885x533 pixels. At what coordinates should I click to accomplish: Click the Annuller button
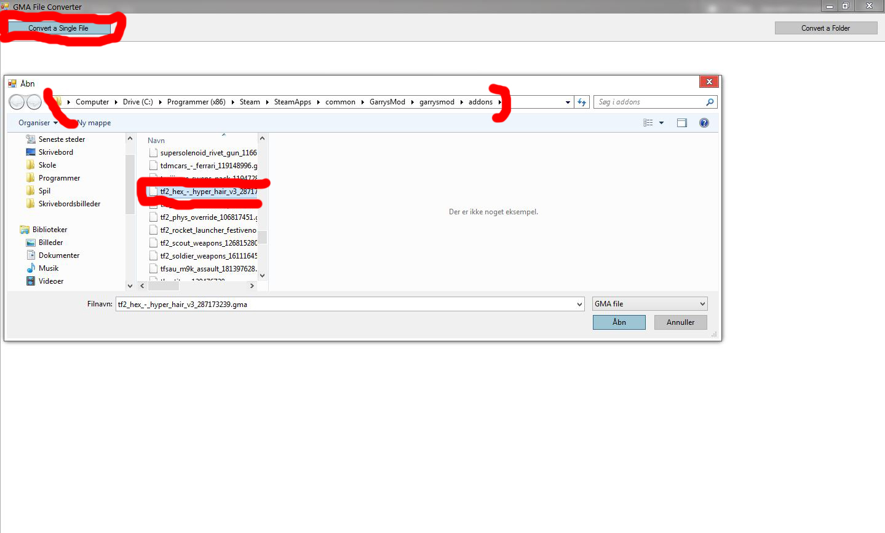click(681, 322)
